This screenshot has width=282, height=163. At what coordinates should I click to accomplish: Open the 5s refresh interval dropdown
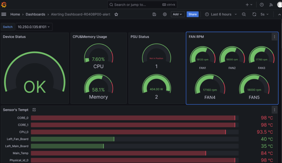point(264,14)
